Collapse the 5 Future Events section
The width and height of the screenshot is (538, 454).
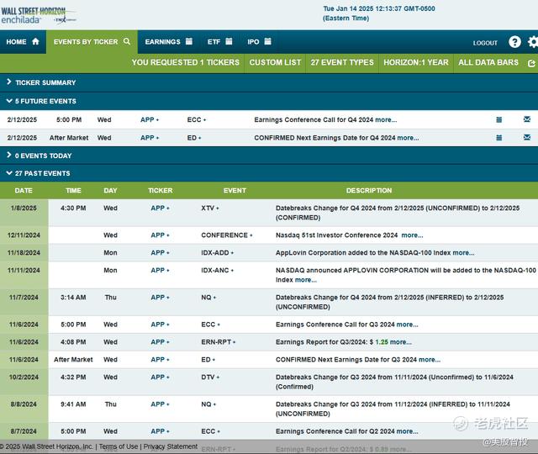pyautogui.click(x=269, y=101)
